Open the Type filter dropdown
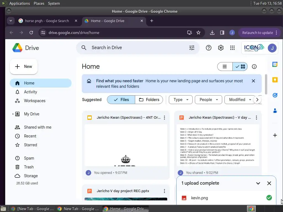Image resolution: width=283 pixels, height=212 pixels. (181, 100)
